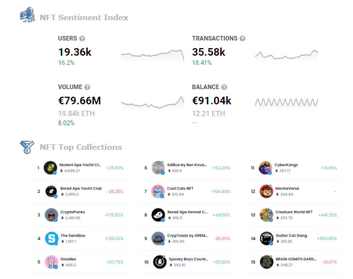Open the Mutant Ape Yacht Club avatar
353x279 pixels.
tap(50, 168)
